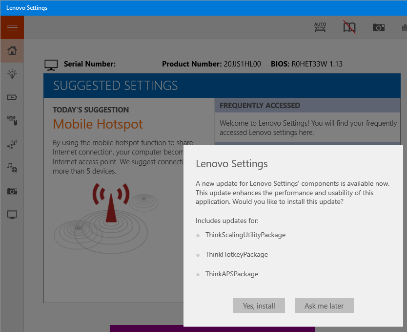Select ThinkHotkeyPackage in update list
Image resolution: width=407 pixels, height=332 pixels.
pos(237,254)
